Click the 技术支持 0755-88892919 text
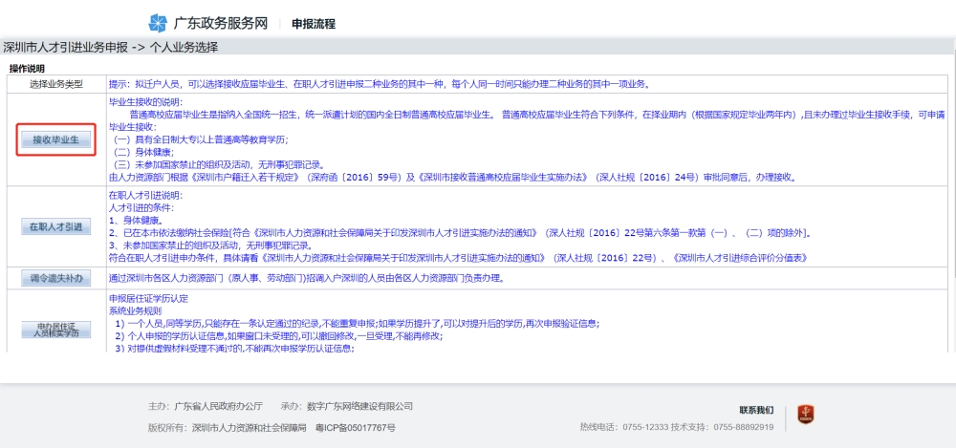 point(723,427)
